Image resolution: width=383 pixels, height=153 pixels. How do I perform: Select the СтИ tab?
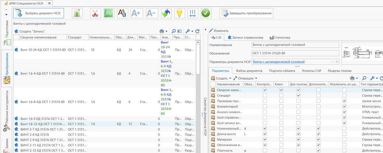216,38
